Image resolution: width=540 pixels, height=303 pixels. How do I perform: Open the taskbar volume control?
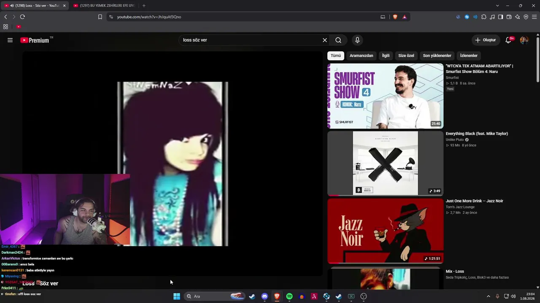(x=513, y=296)
